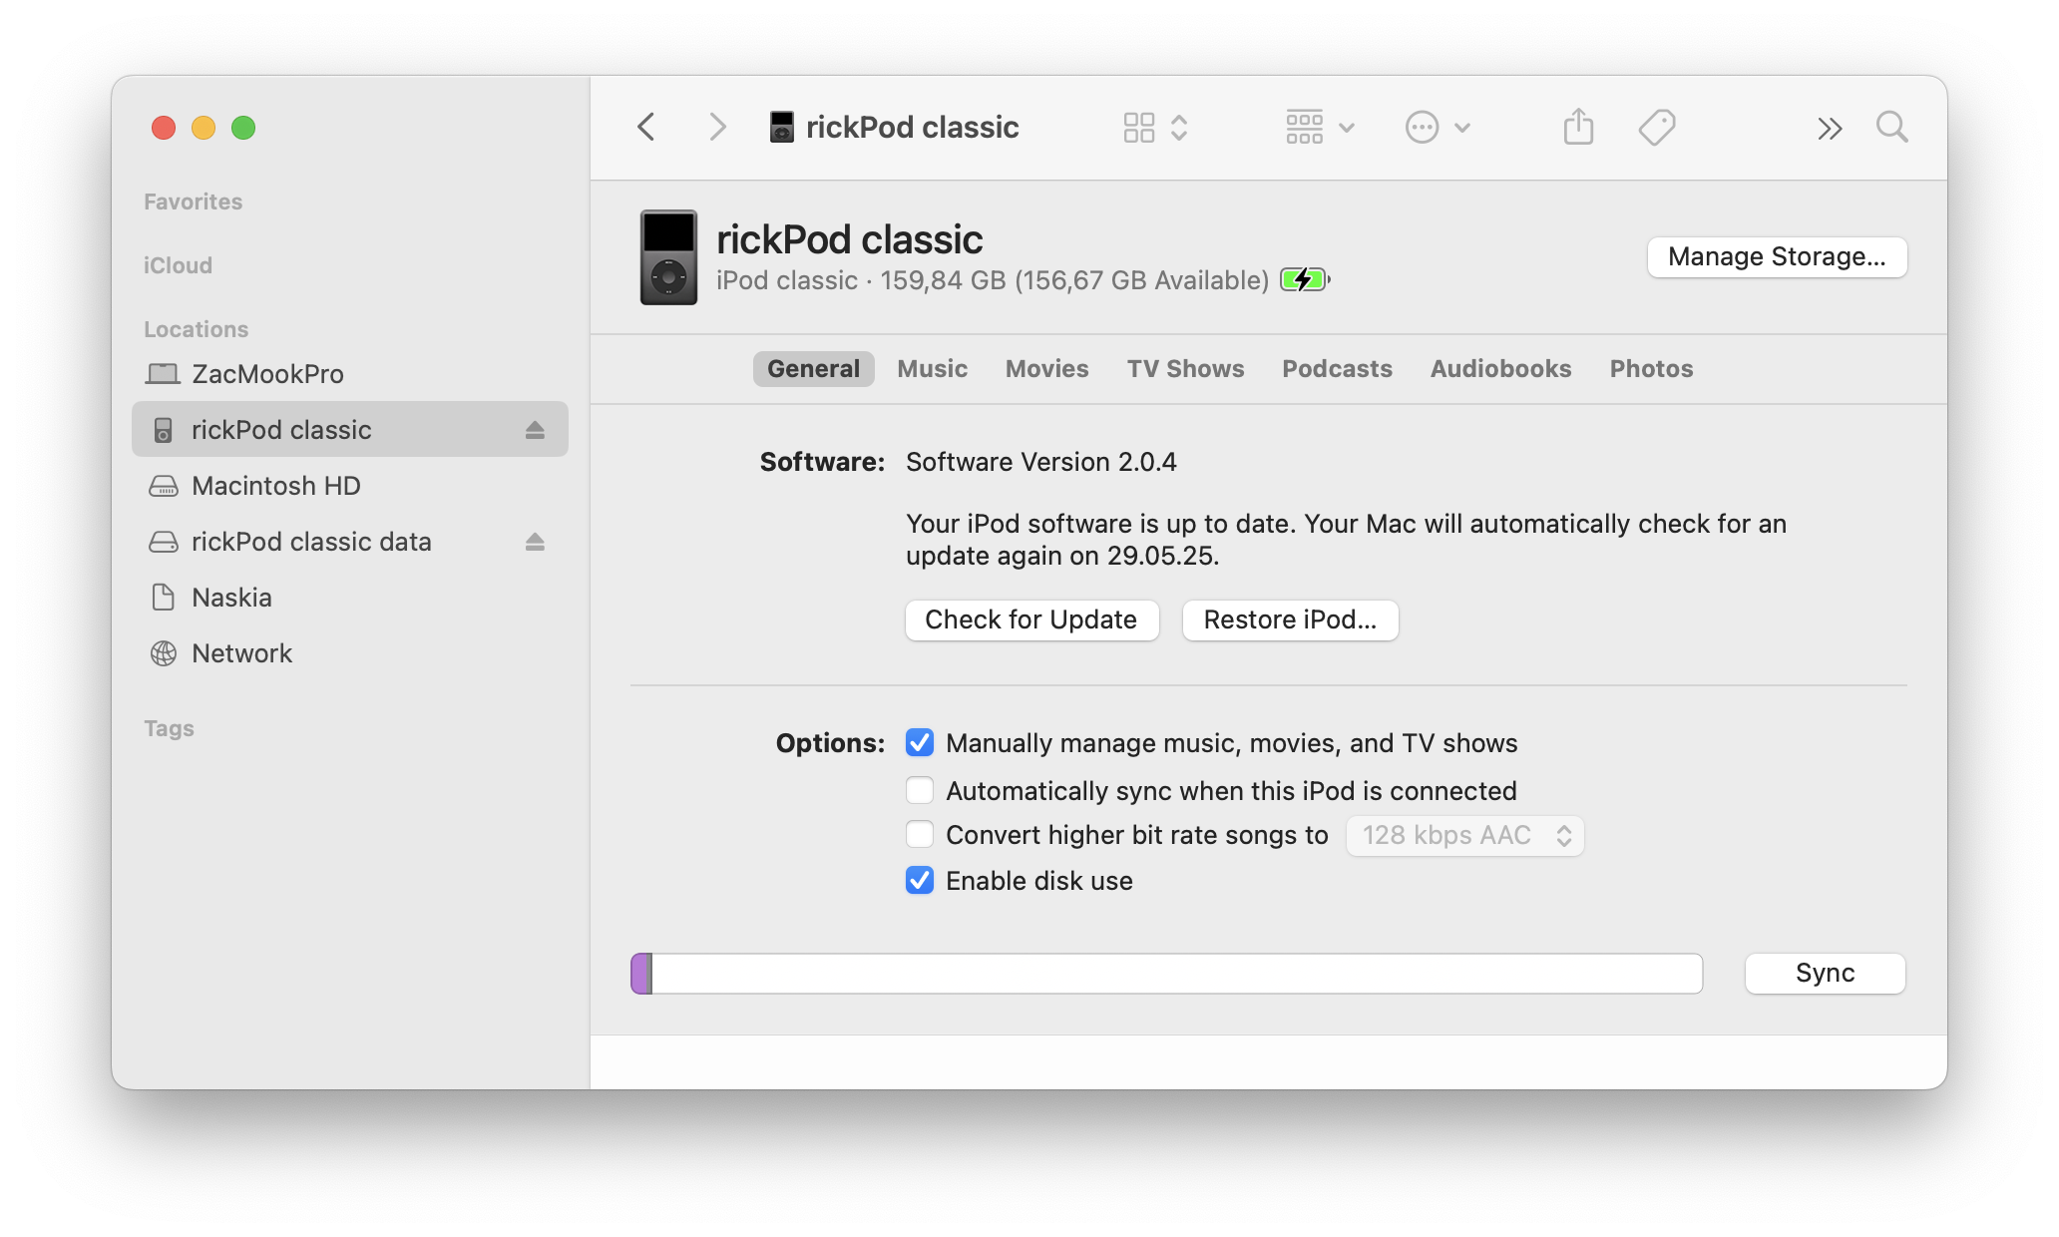Expand the Tags sidebar section

[169, 728]
